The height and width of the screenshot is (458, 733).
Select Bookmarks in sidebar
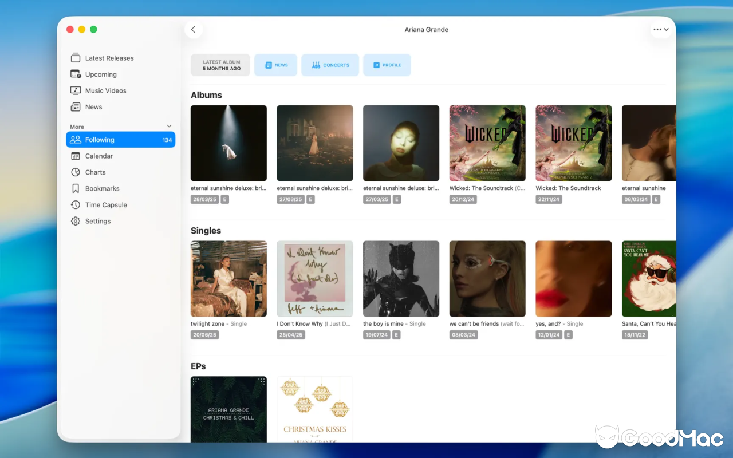121,188
